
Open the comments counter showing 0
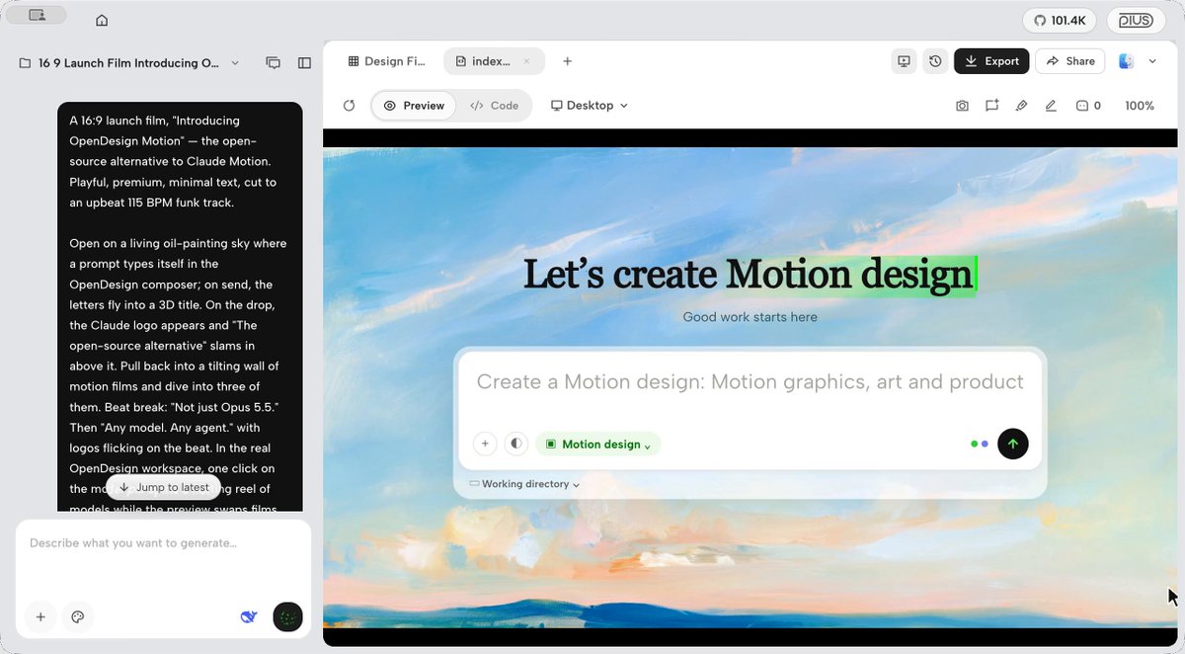1088,106
